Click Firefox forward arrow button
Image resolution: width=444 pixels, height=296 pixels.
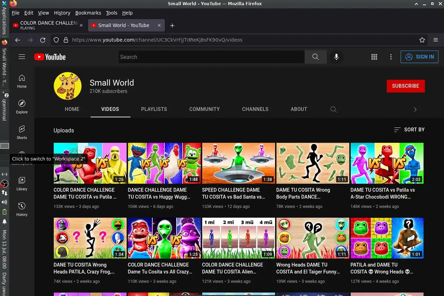click(x=30, y=40)
